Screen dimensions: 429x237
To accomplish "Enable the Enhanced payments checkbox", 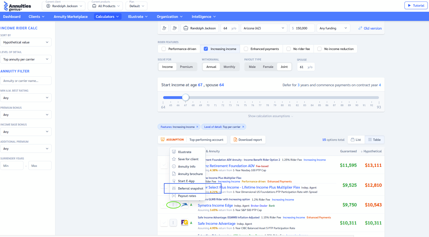I will (246, 49).
